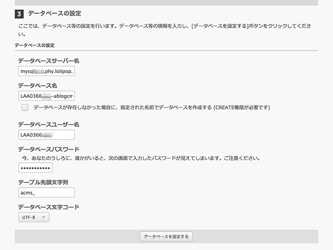This screenshot has width=333, height=250.
Task: Focus the データベースサーバー名 input field
Action: (46, 71)
